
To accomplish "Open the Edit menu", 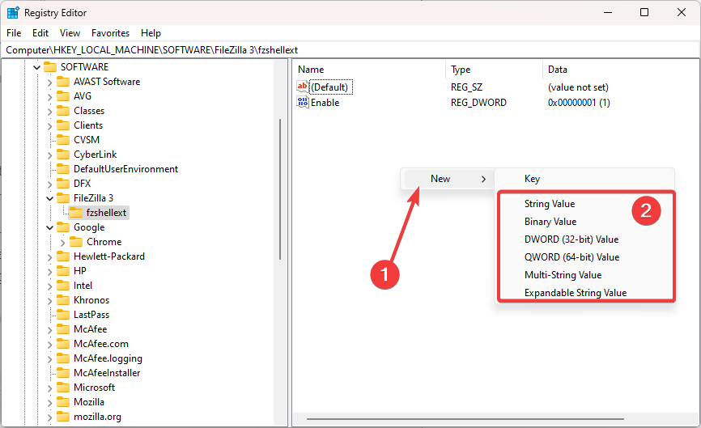I will pyautogui.click(x=40, y=33).
